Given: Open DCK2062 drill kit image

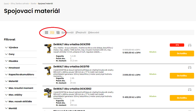Looking at the screenshot, I should point(48,93).
